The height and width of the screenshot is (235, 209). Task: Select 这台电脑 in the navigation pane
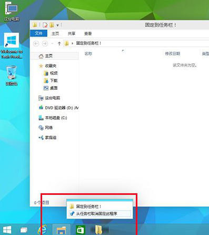53,98
